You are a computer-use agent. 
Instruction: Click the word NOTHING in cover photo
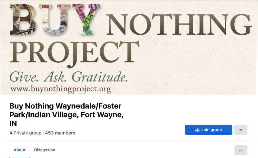point(179,24)
